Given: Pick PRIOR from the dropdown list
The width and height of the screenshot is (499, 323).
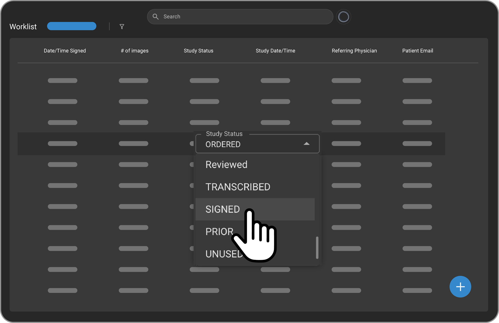Looking at the screenshot, I should point(219,232).
